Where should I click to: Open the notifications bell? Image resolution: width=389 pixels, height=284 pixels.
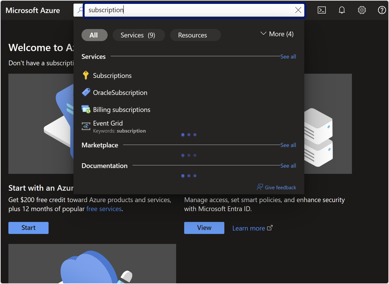tap(342, 10)
